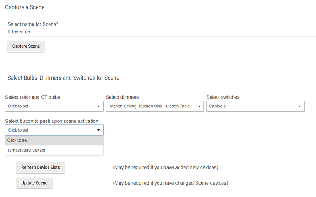The image size is (316, 197).
Task: Click the Select color and CT bulbs label
Action: pos(33,97)
